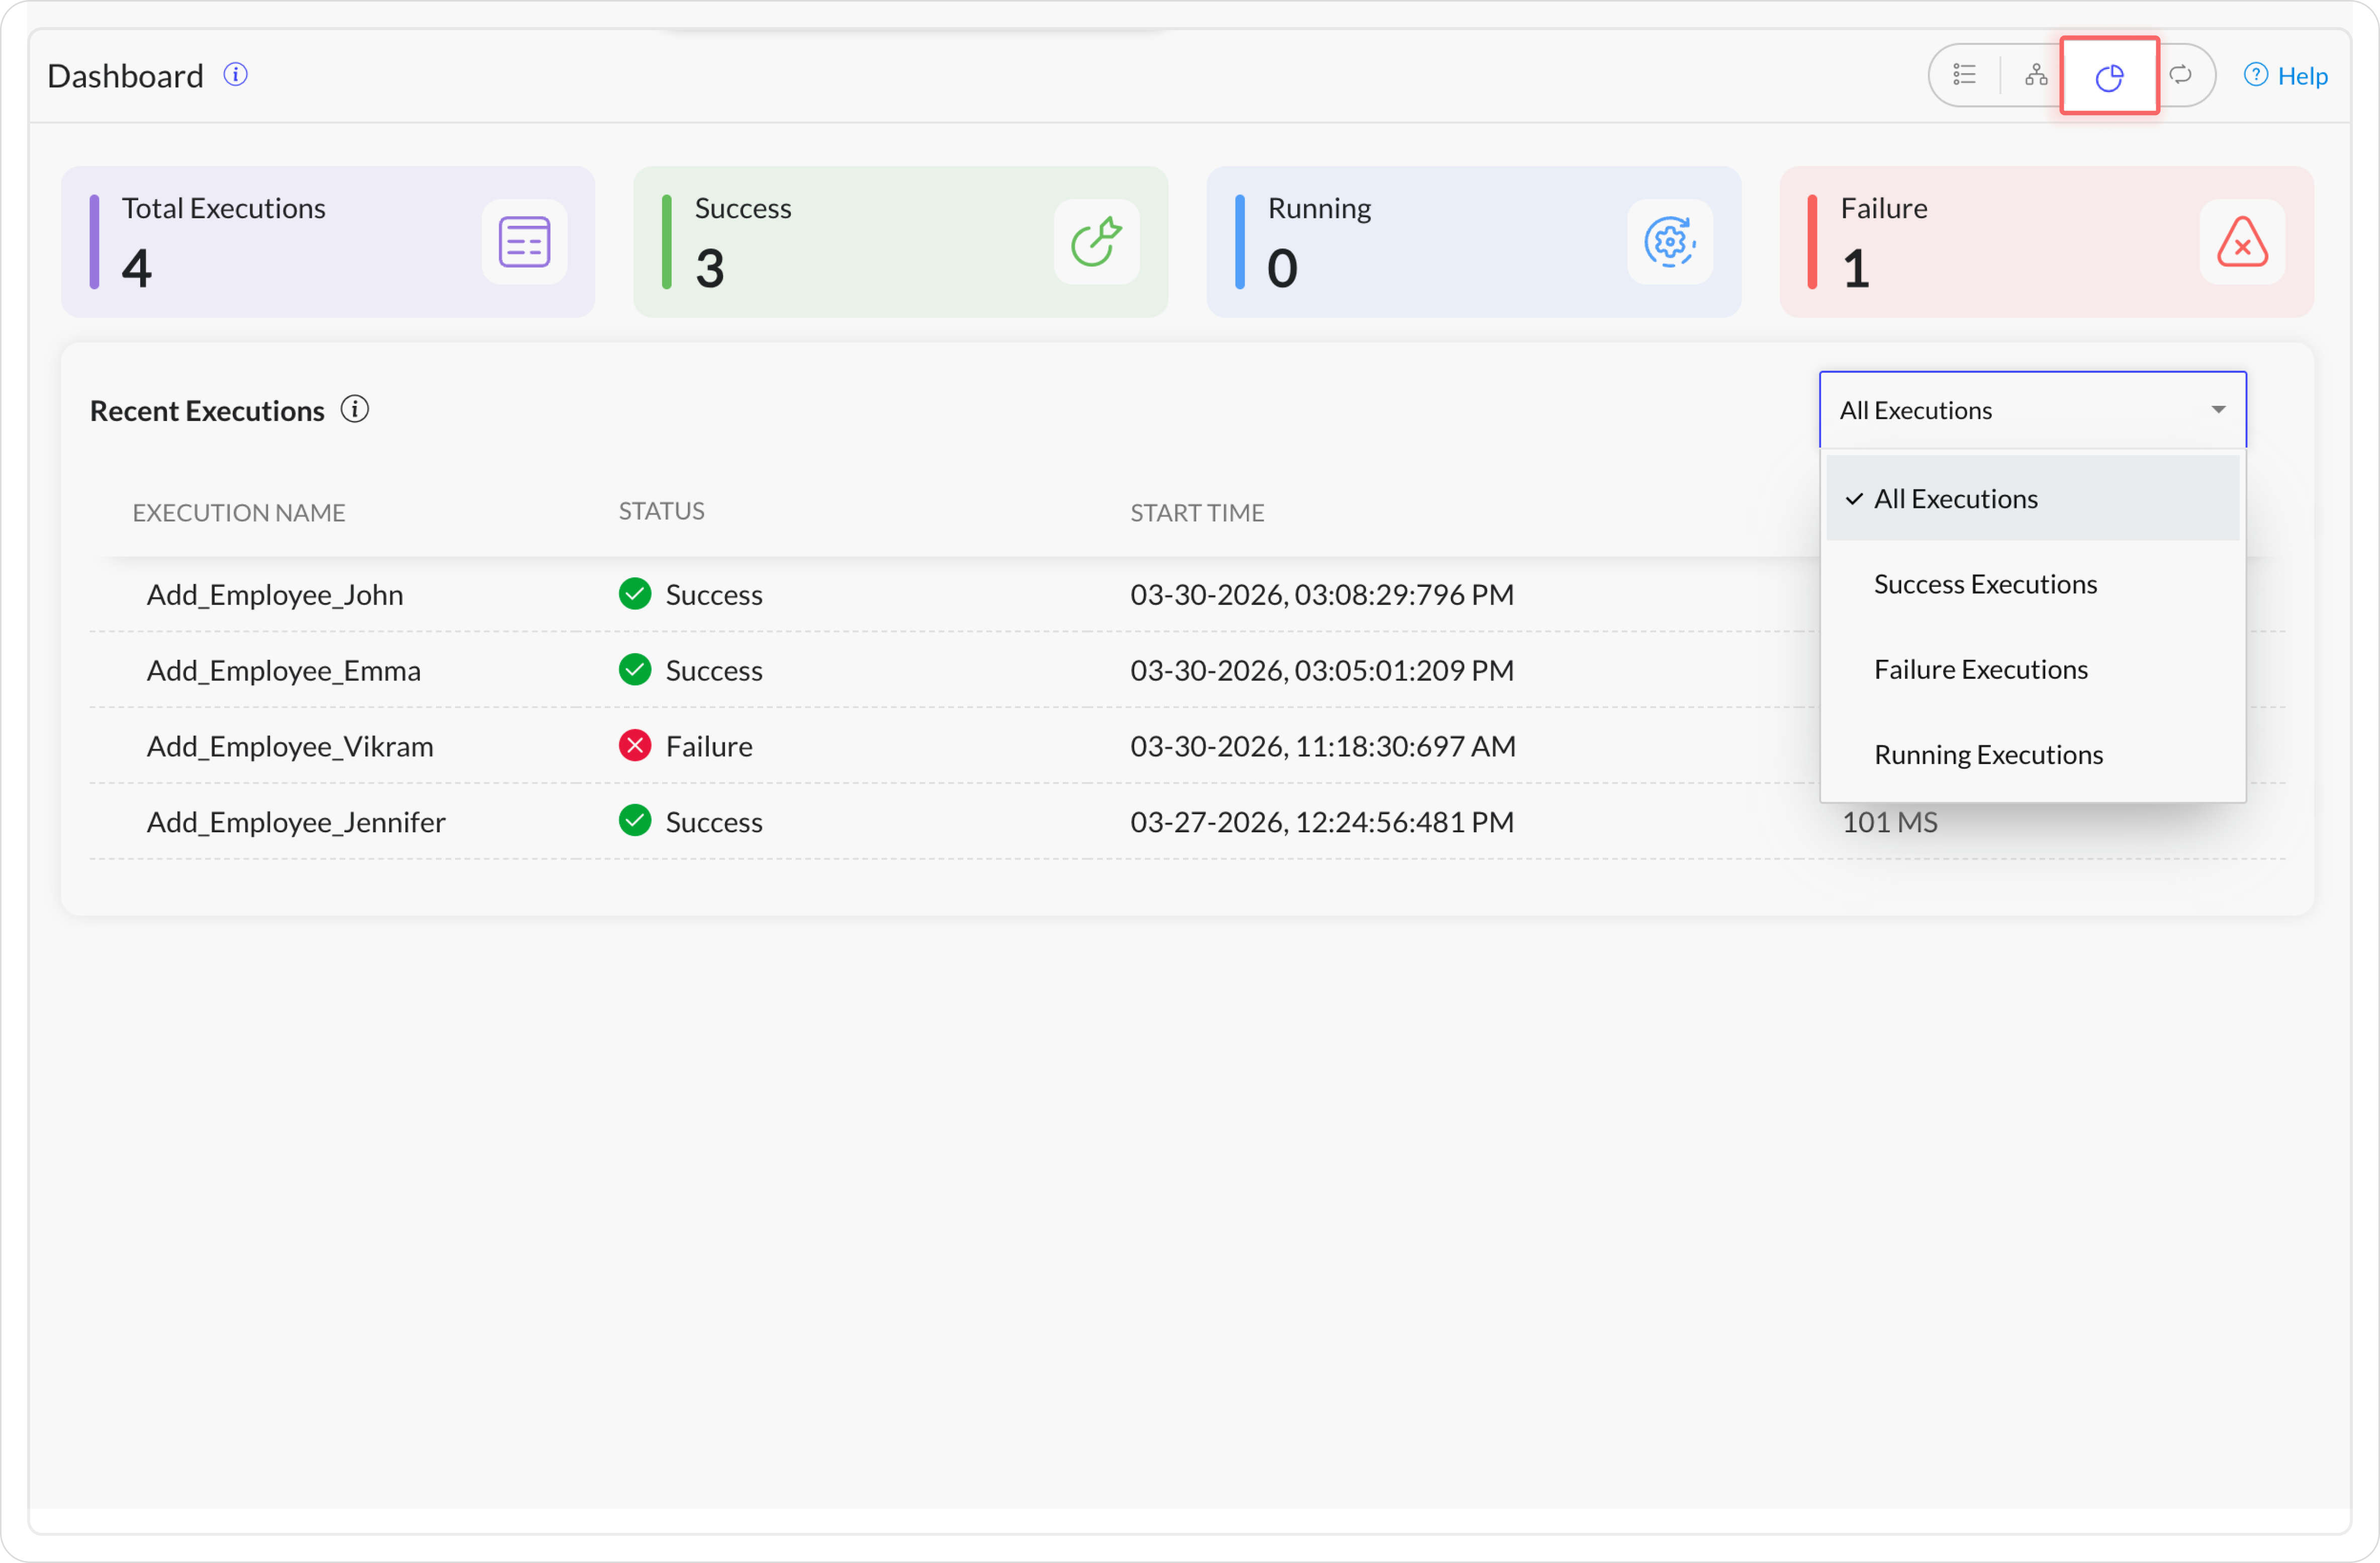Viewport: 2380px width, 1563px height.
Task: Select Success Executions from dropdown list
Action: pos(1985,584)
